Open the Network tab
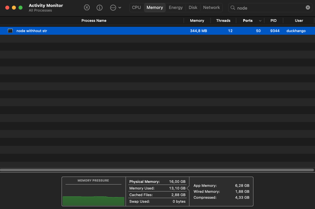Screen dimensions: 315x209 [x=211, y=7]
